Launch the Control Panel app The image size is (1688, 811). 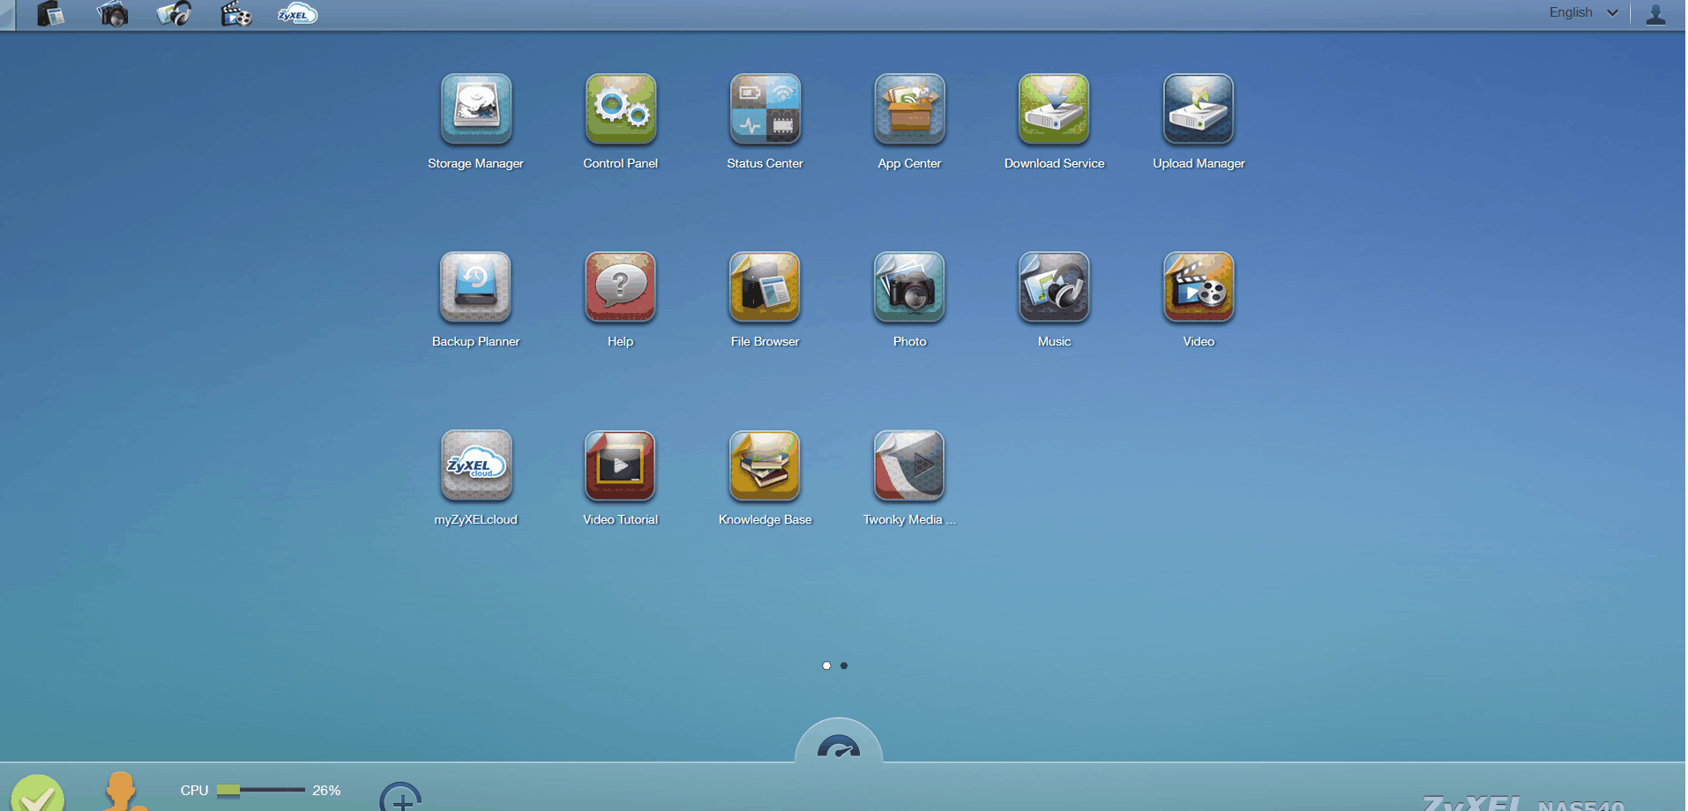pyautogui.click(x=621, y=109)
